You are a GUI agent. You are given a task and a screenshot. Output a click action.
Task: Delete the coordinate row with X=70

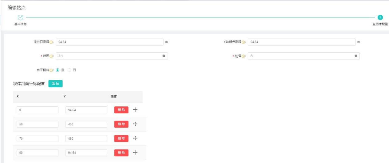pyautogui.click(x=121, y=138)
